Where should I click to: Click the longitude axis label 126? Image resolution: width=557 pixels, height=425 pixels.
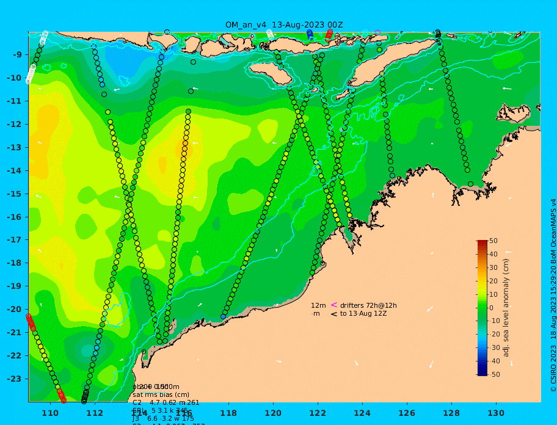407,413
